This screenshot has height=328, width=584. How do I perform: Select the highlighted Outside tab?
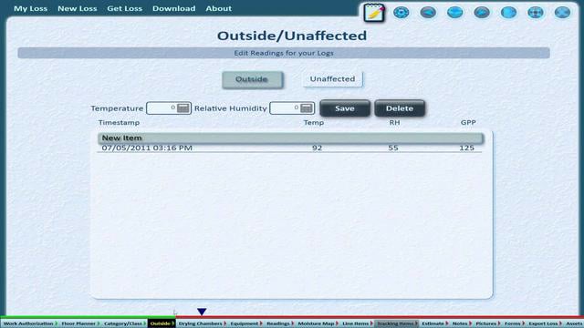click(x=162, y=323)
